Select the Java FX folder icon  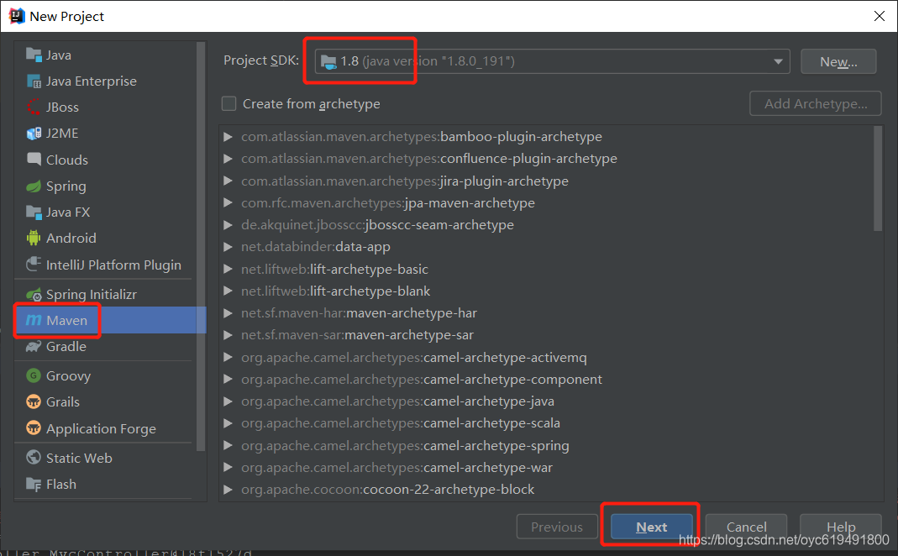(34, 212)
